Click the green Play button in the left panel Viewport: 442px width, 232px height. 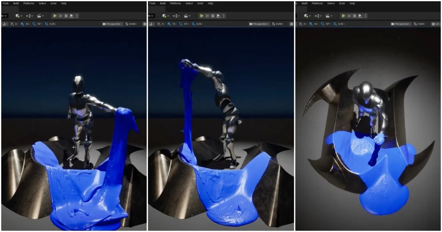click(x=55, y=16)
